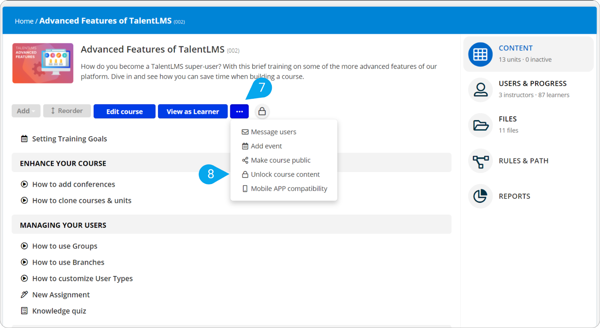Open the Content grid icon
The image size is (600, 328).
coord(480,55)
